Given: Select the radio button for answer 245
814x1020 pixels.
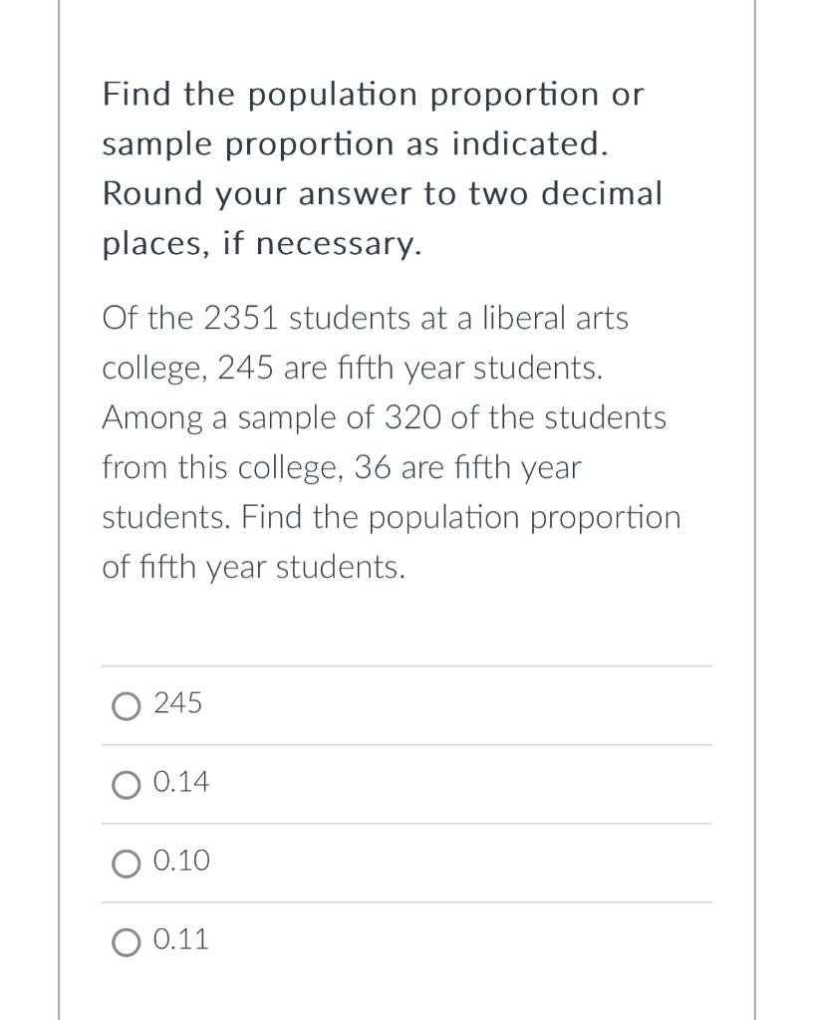Looking at the screenshot, I should coord(127,706).
